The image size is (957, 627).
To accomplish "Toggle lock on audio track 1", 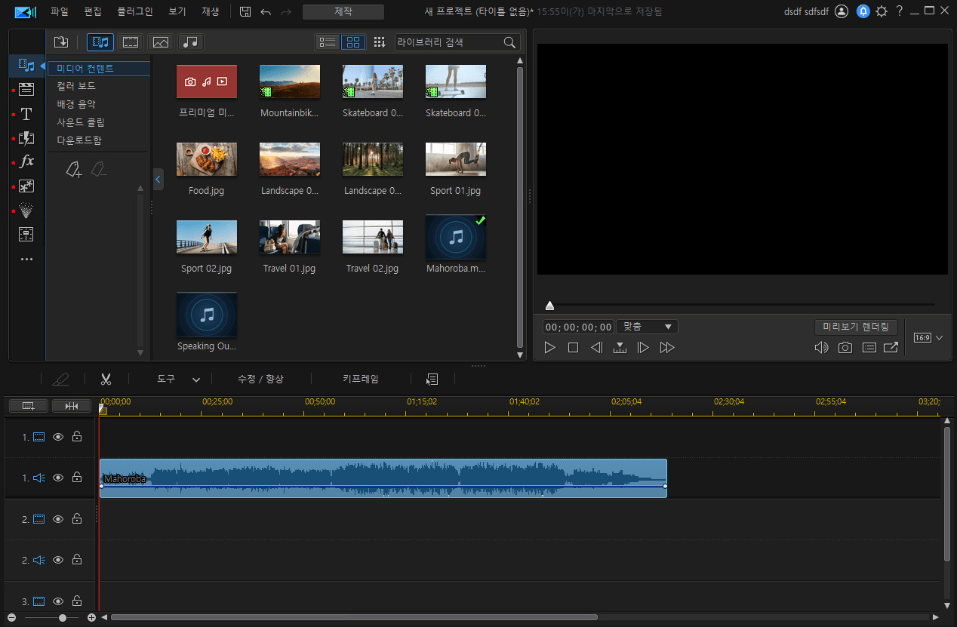I will tap(77, 478).
